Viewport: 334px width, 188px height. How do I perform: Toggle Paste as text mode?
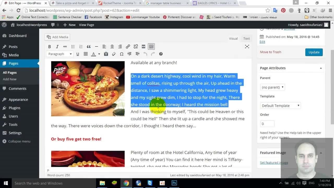click(106, 54)
